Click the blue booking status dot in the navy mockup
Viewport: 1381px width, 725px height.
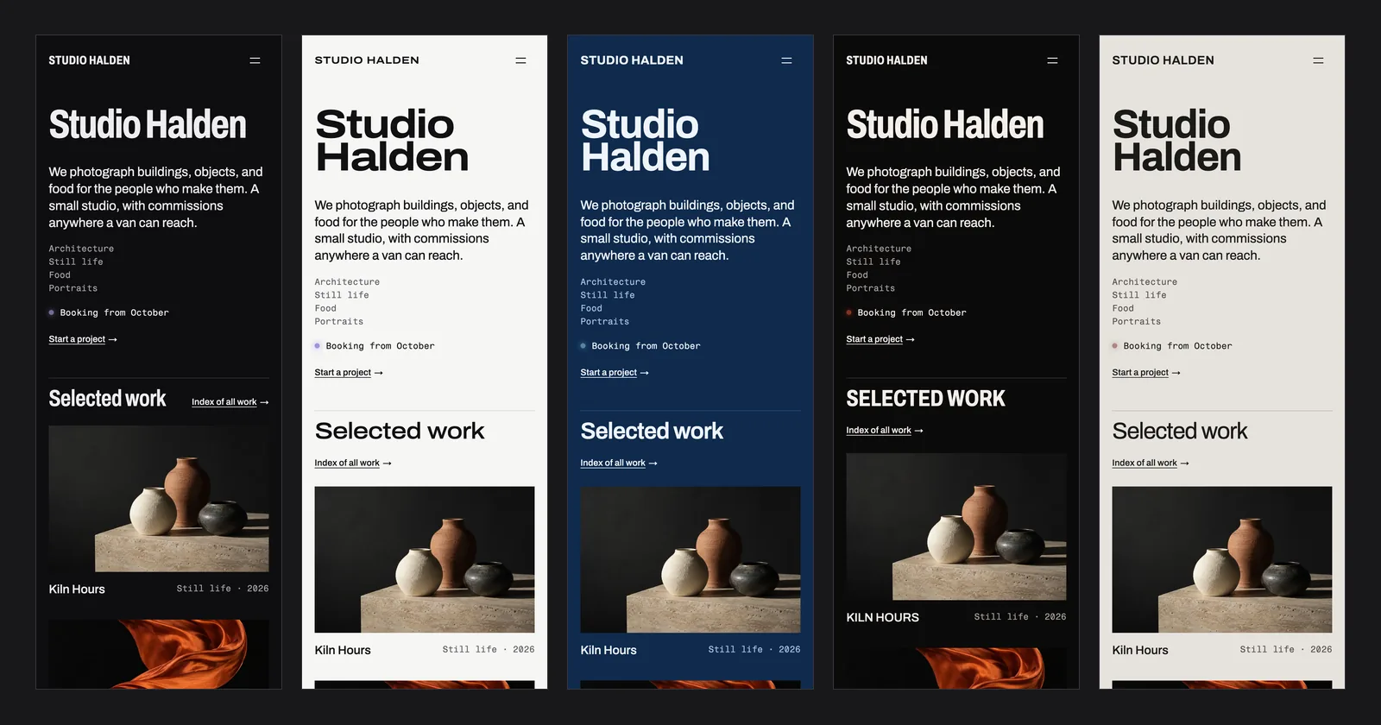[x=583, y=346]
